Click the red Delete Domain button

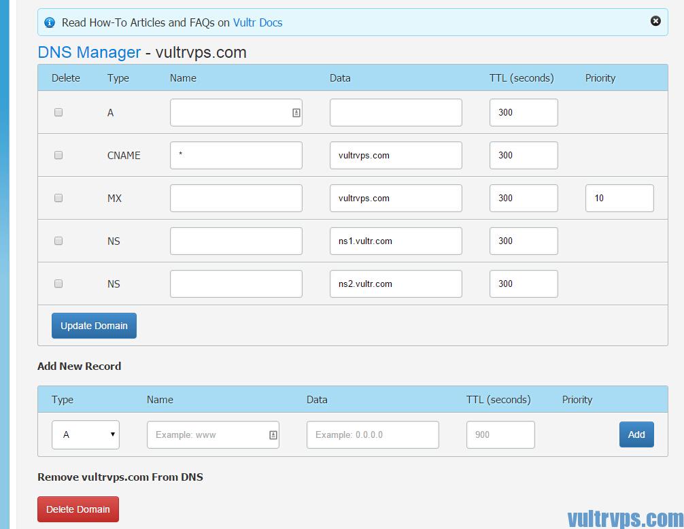[x=78, y=509]
